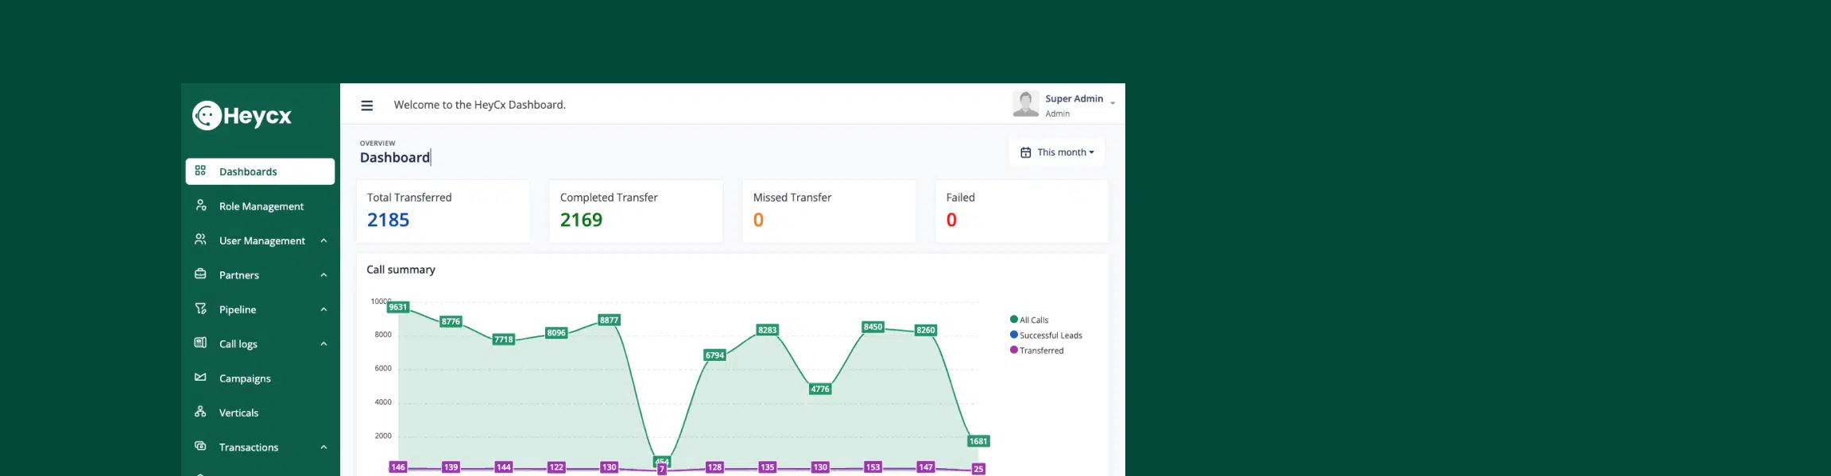Toggle Successful Leads legend series
This screenshot has width=1831, height=476.
point(1046,335)
